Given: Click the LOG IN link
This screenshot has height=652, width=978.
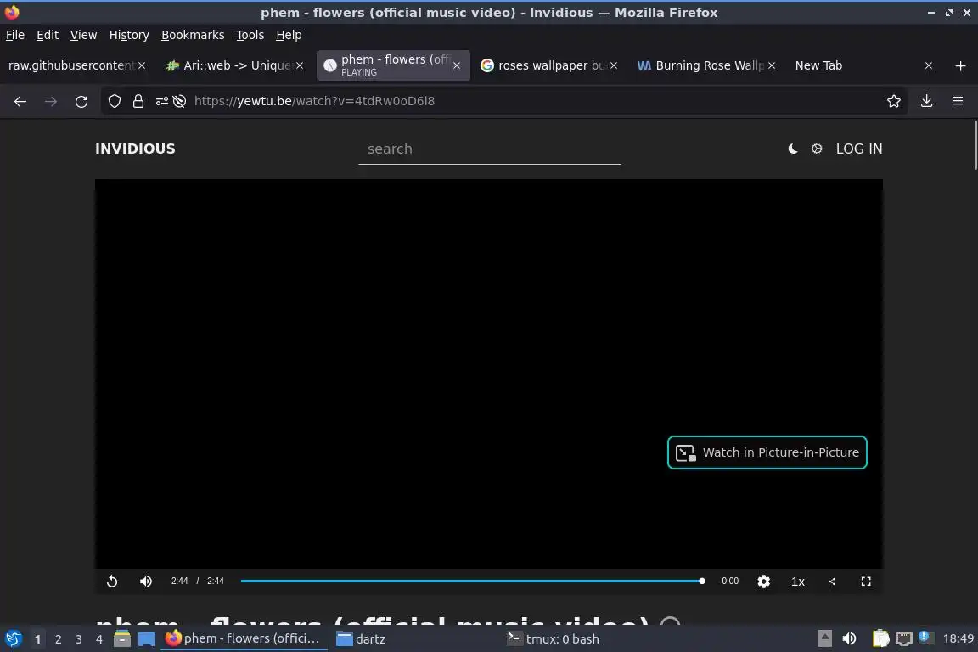Looking at the screenshot, I should click(859, 149).
